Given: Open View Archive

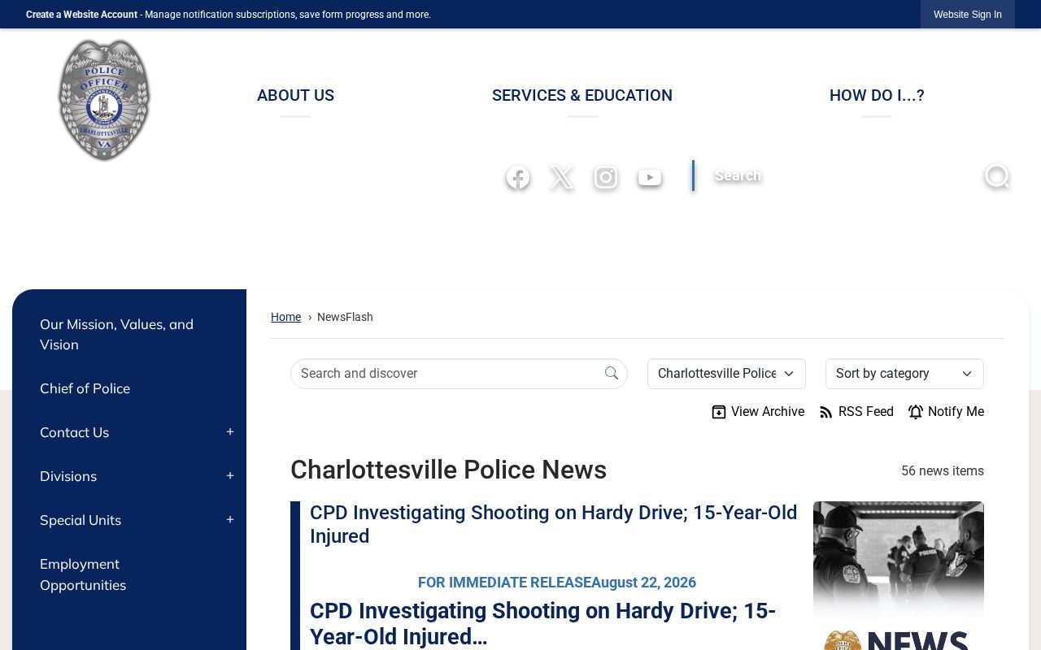Looking at the screenshot, I should pyautogui.click(x=758, y=412).
